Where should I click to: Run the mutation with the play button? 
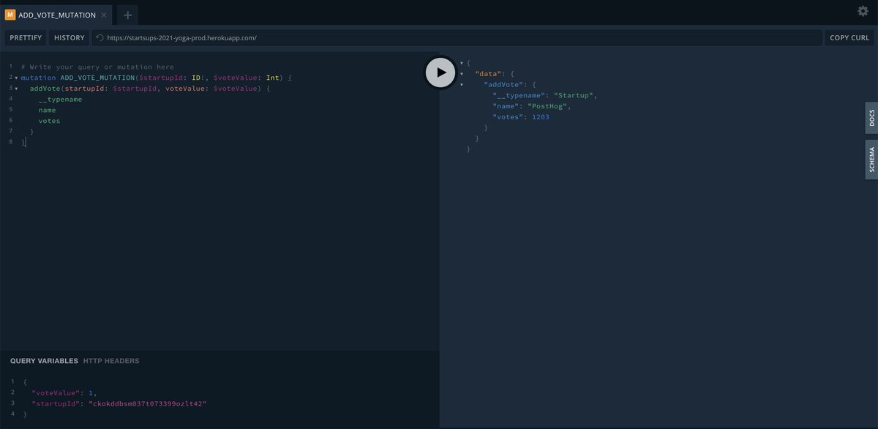tap(440, 72)
